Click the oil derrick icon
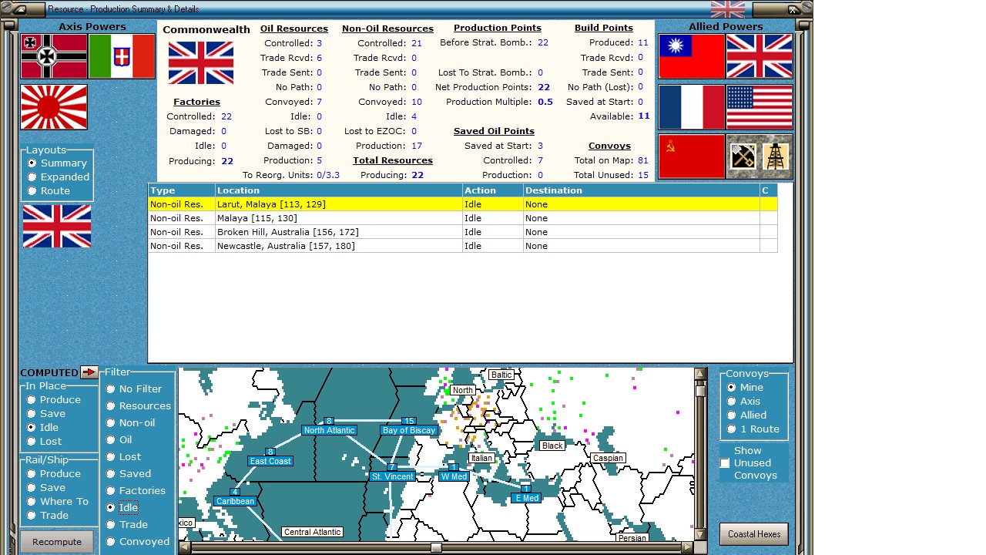The image size is (986, 555). tap(776, 156)
